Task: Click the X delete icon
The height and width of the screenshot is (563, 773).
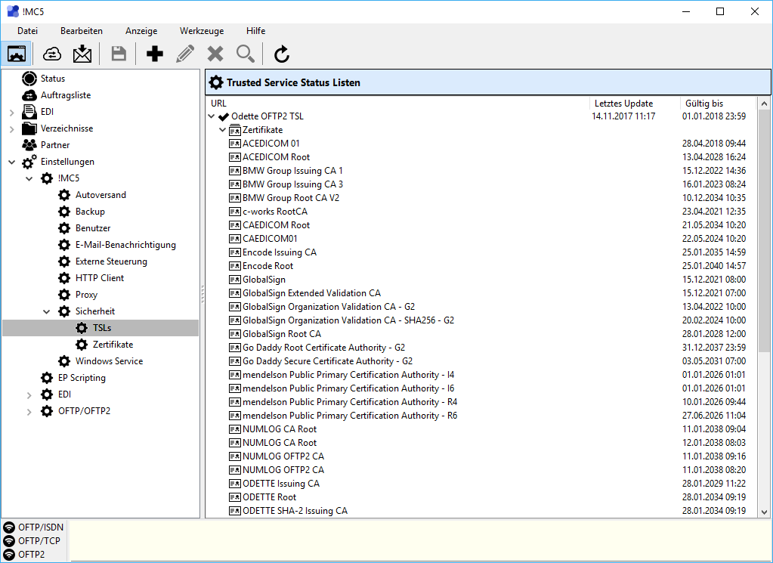Action: click(x=215, y=54)
